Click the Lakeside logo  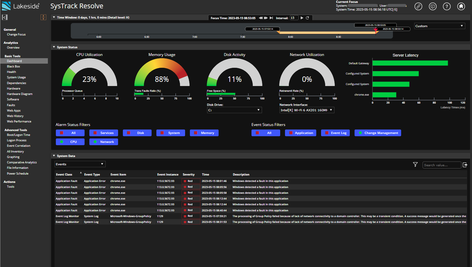(21, 6)
